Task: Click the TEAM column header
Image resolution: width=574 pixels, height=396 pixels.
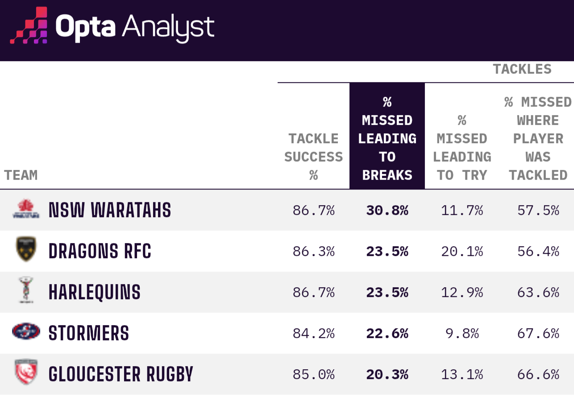Action: (x=21, y=175)
